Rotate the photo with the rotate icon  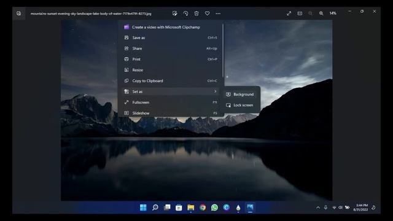tap(185, 14)
